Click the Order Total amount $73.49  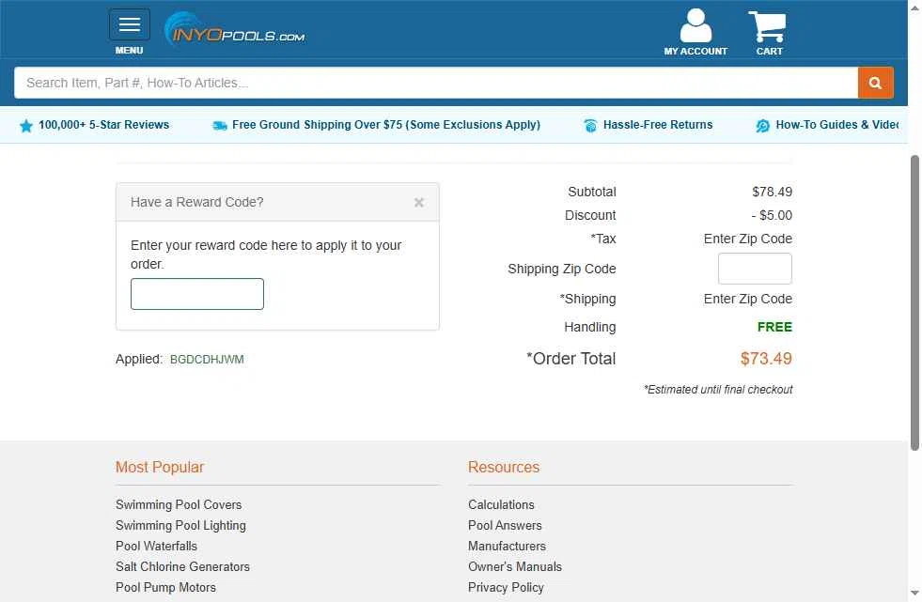pos(766,359)
